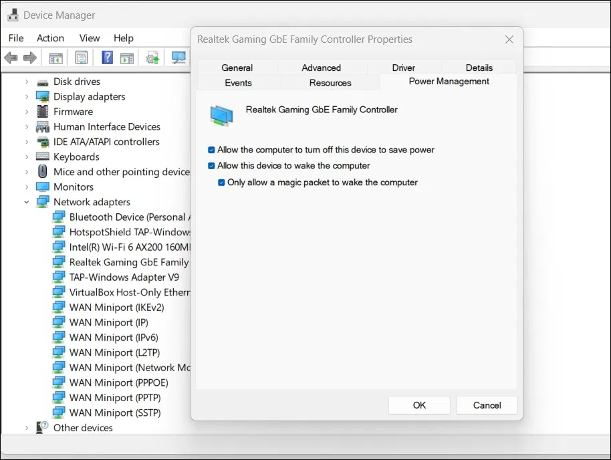This screenshot has width=611, height=460.
Task: Click Show/Hide Console Tree toolbar icon
Action: click(x=56, y=58)
